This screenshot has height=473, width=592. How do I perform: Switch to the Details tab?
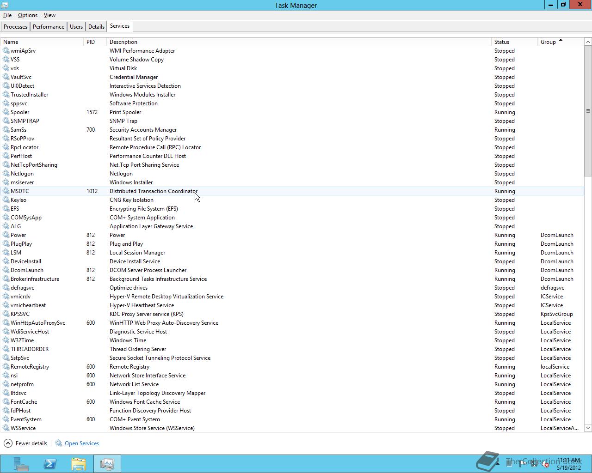click(x=96, y=27)
